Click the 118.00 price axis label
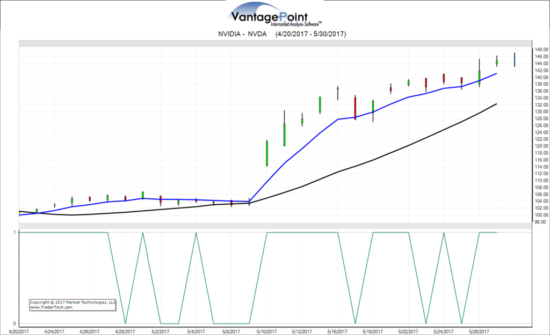 (x=541, y=153)
